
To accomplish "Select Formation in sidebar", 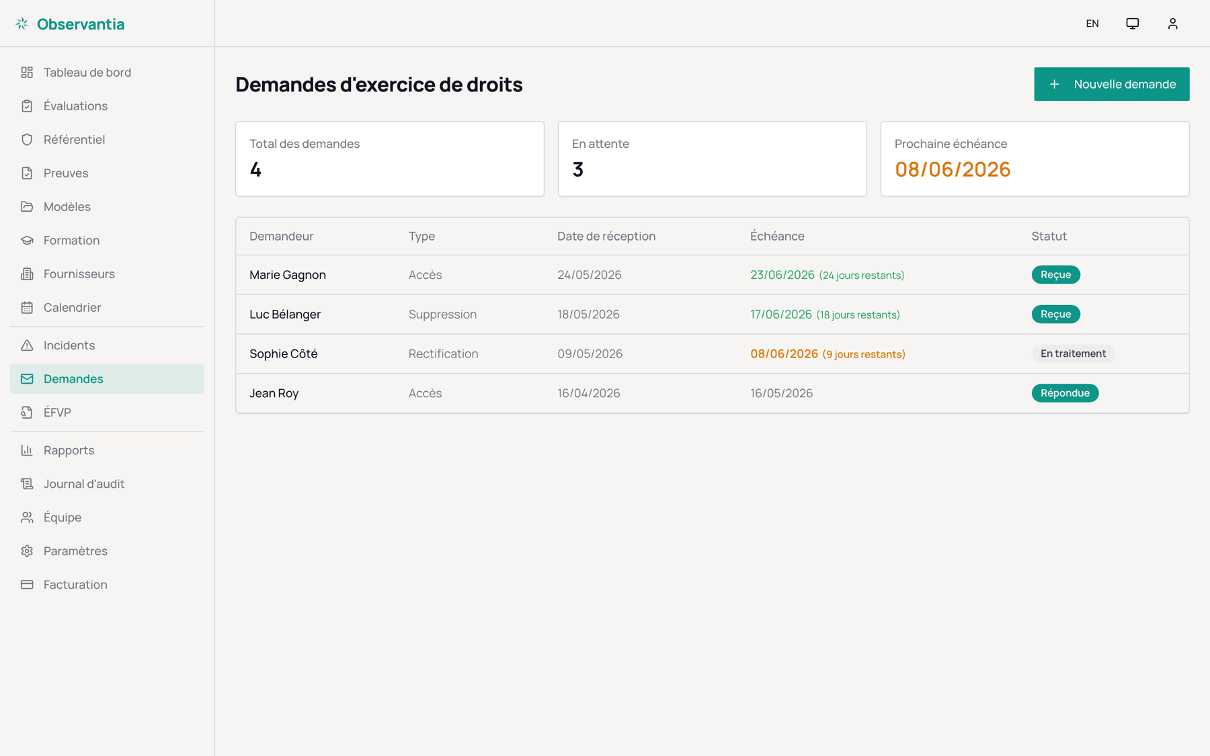I will pyautogui.click(x=108, y=241).
